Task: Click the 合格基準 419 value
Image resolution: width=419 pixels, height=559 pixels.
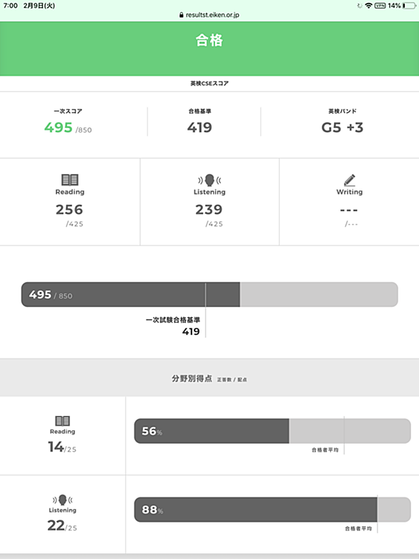Action: tap(199, 127)
